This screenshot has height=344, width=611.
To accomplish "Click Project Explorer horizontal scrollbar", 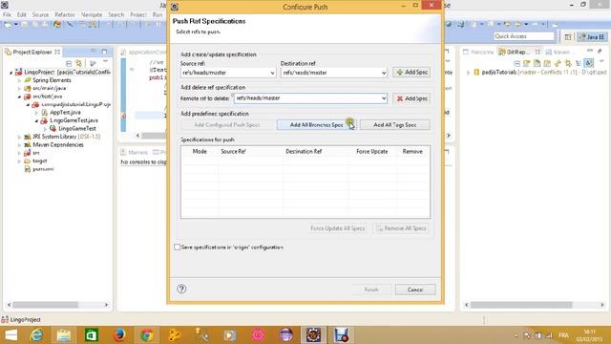I will click(46, 305).
